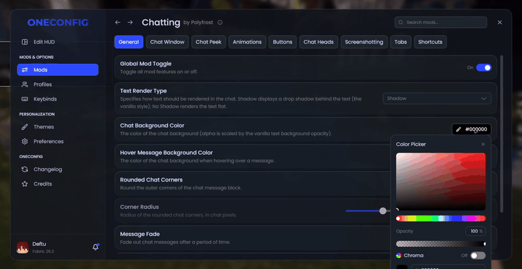Screen dimensions: 522x269
Task: Click the Message Fade label
Action: coord(140,234)
